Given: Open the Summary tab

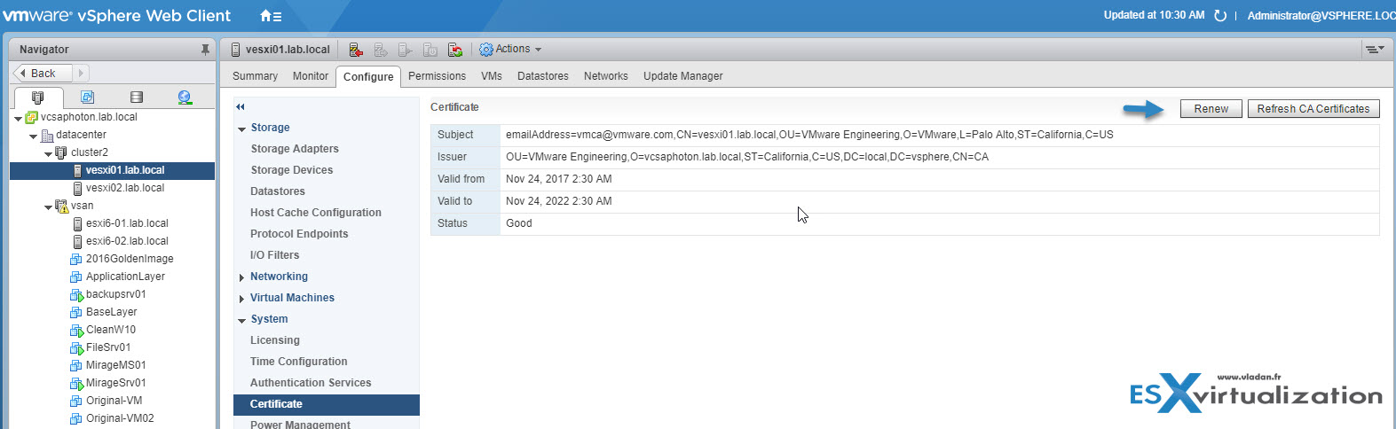Looking at the screenshot, I should pos(256,76).
